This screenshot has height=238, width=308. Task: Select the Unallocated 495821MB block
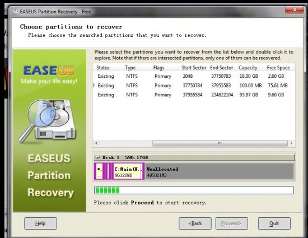220,171
